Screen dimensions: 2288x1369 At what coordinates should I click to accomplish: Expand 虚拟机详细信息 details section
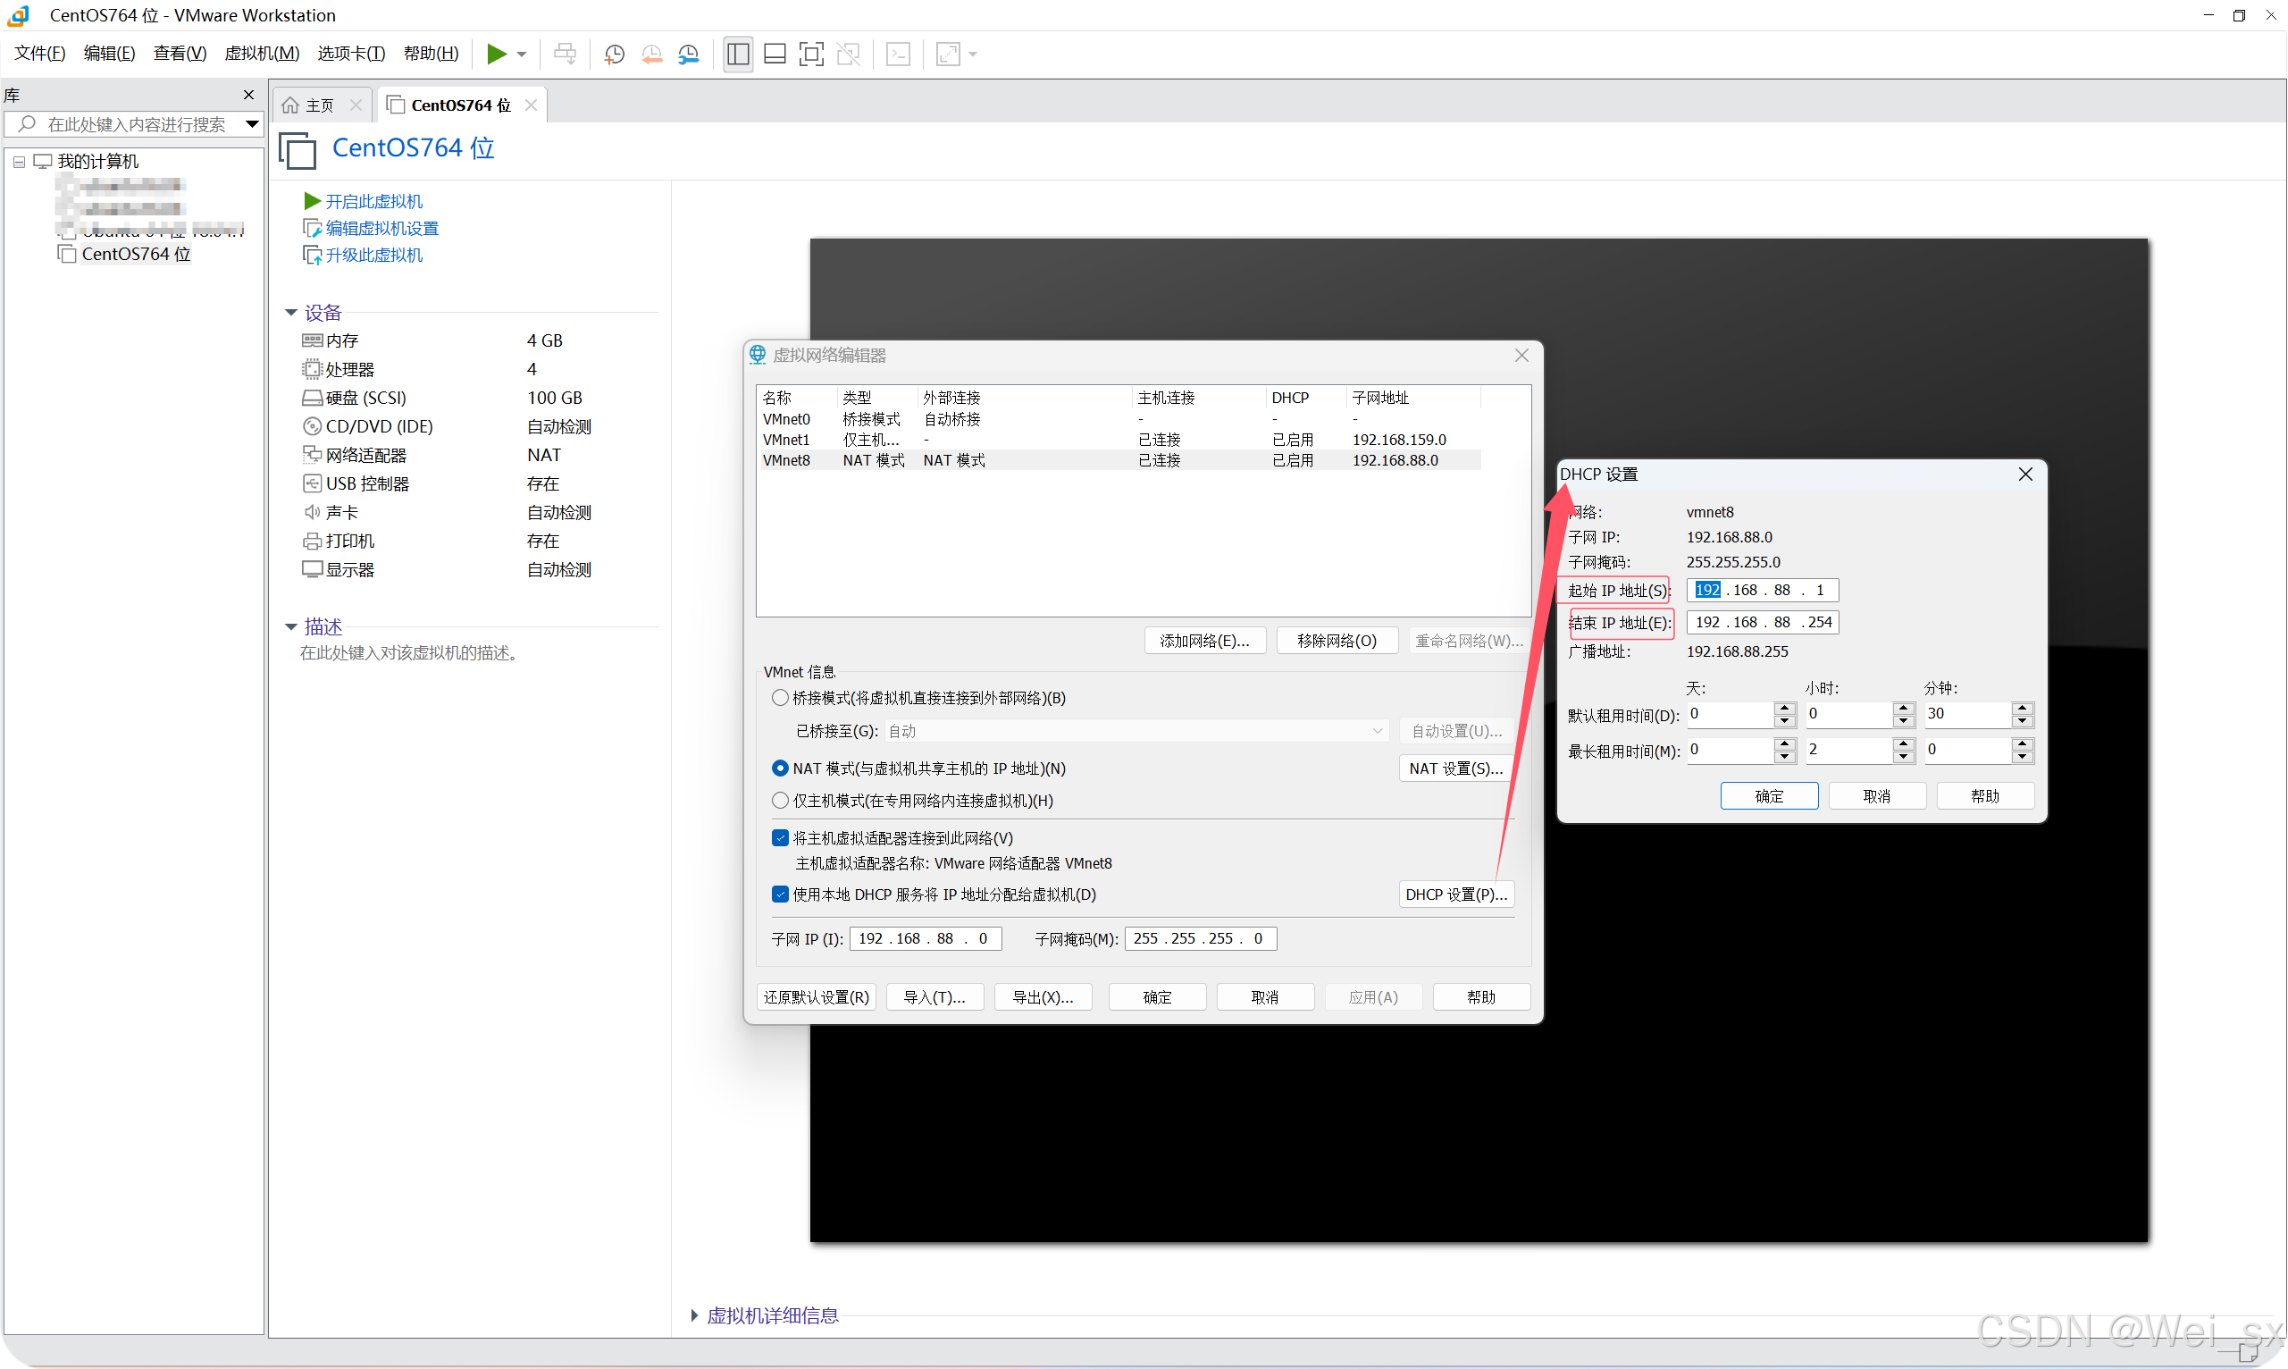coord(694,1315)
